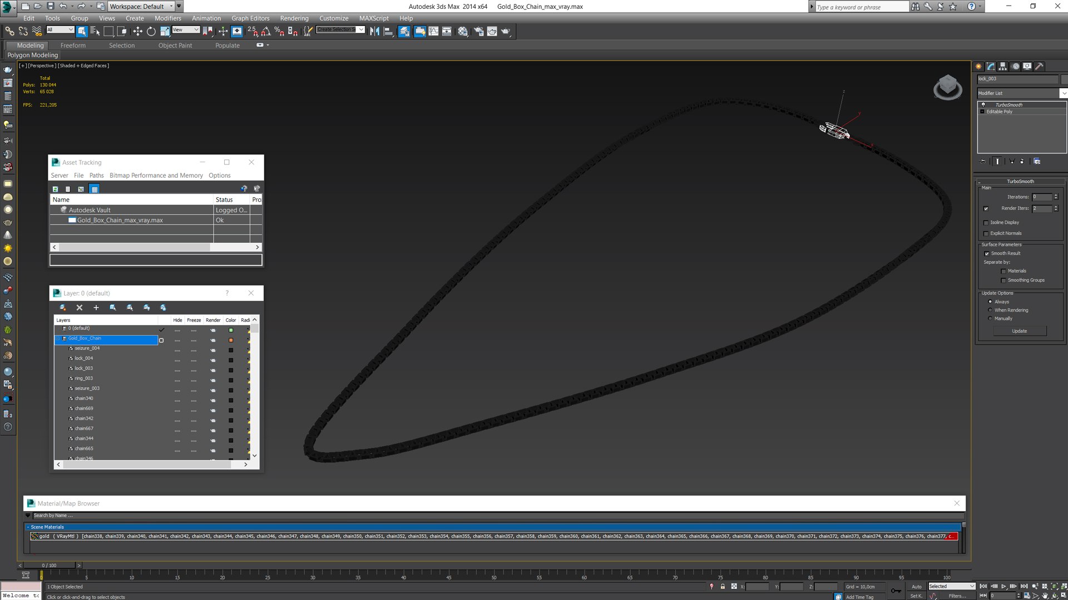Switch to the Freeform ribbon tab
The image size is (1068, 600).
tap(73, 46)
